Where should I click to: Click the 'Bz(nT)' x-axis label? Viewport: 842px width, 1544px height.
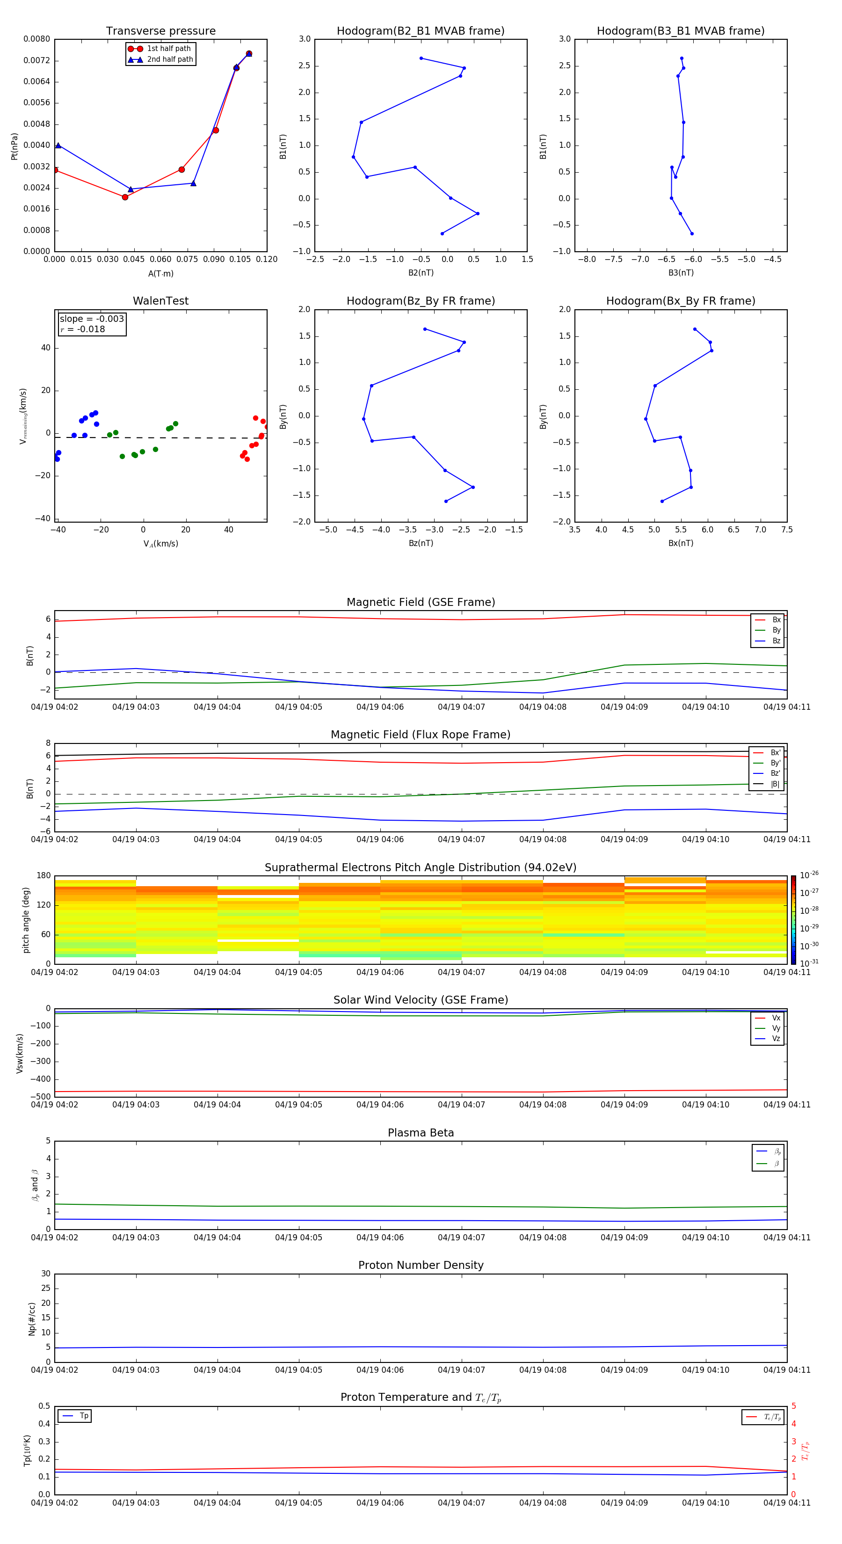coord(421,543)
